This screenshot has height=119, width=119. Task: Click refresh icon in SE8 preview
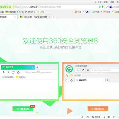13,72
